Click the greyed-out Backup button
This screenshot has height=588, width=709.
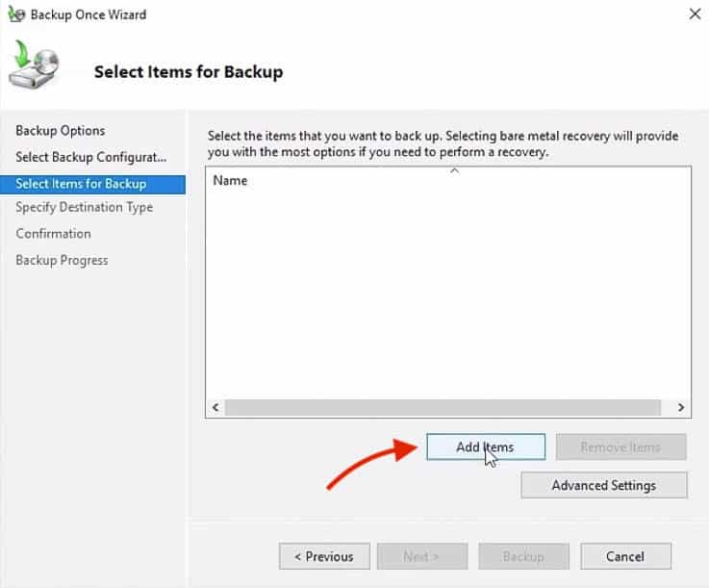pos(523,556)
